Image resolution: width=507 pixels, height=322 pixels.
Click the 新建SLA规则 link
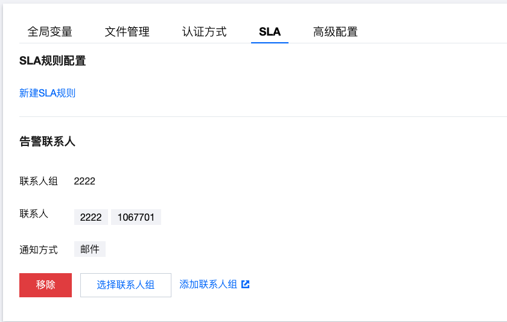[48, 93]
